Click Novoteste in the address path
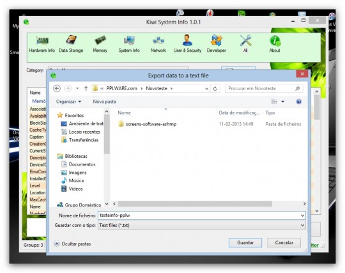The image size is (345, 273). tap(157, 88)
